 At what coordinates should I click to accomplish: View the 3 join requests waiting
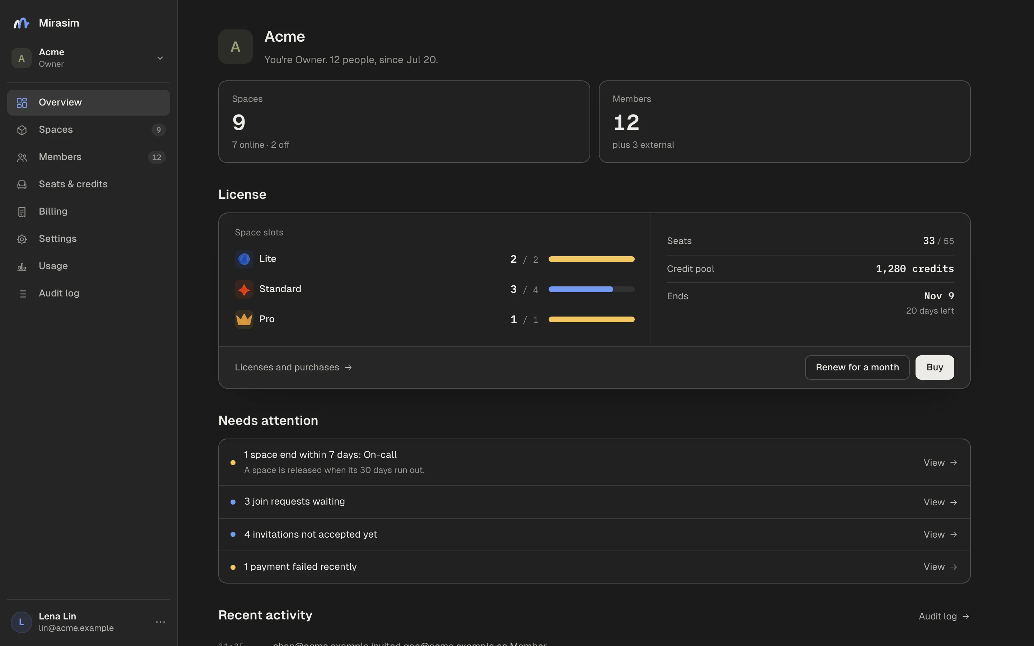(x=940, y=502)
